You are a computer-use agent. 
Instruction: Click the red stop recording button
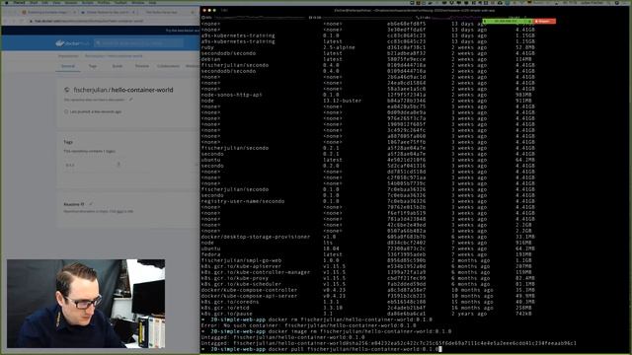[544, 21]
